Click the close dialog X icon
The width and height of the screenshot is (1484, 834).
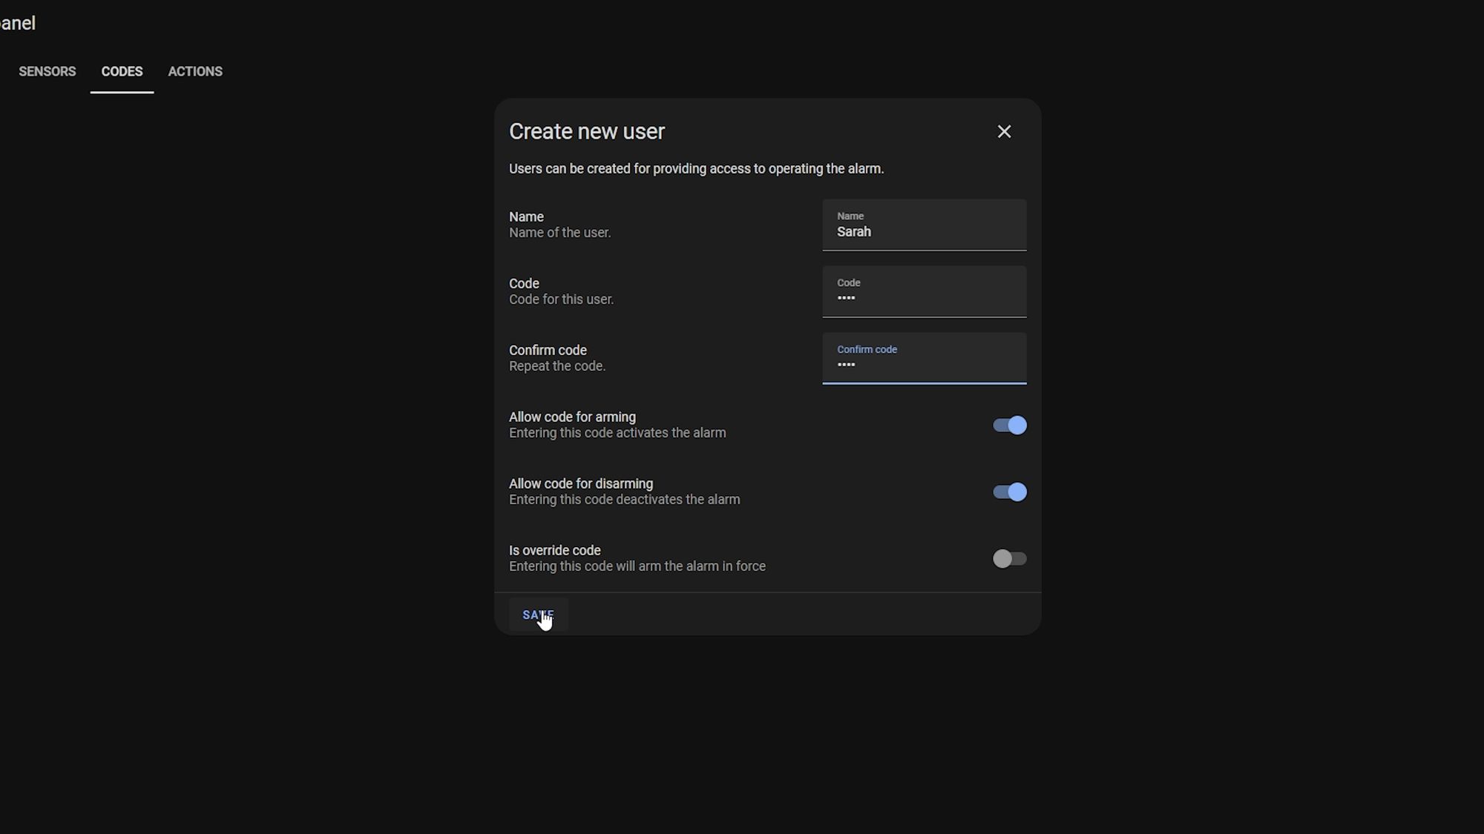tap(1004, 130)
